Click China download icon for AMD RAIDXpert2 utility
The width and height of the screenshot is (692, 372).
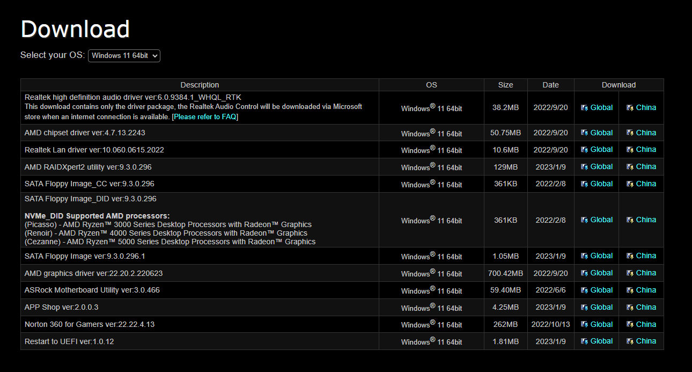630,166
